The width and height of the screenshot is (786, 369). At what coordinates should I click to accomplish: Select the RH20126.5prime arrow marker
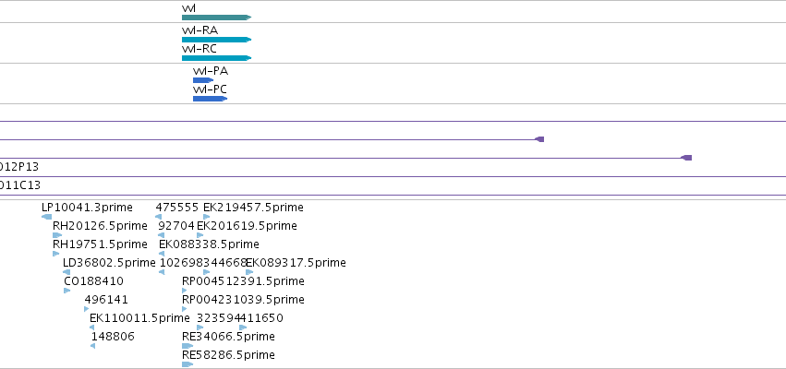click(57, 235)
